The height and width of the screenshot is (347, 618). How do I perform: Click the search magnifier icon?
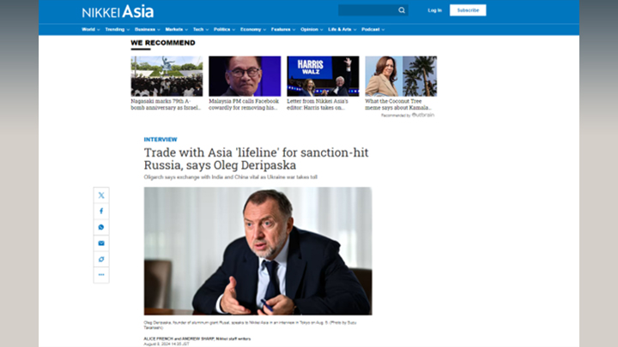click(402, 10)
